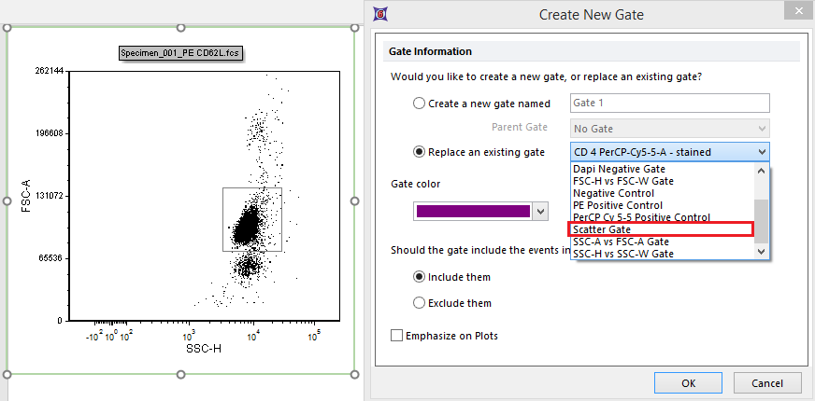Screen dimensions: 815x401
Task: Select 'Create a new gate named' radio button
Action: (x=419, y=104)
